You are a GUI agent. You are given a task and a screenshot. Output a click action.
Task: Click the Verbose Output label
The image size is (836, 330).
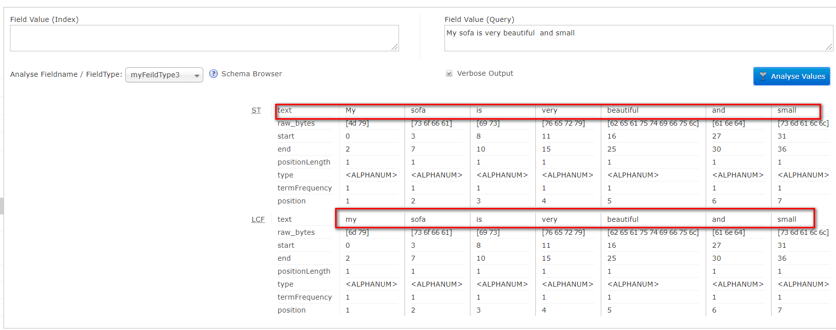point(485,73)
